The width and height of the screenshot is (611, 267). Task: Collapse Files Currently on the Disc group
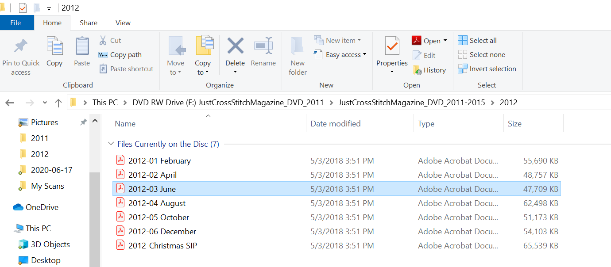111,144
